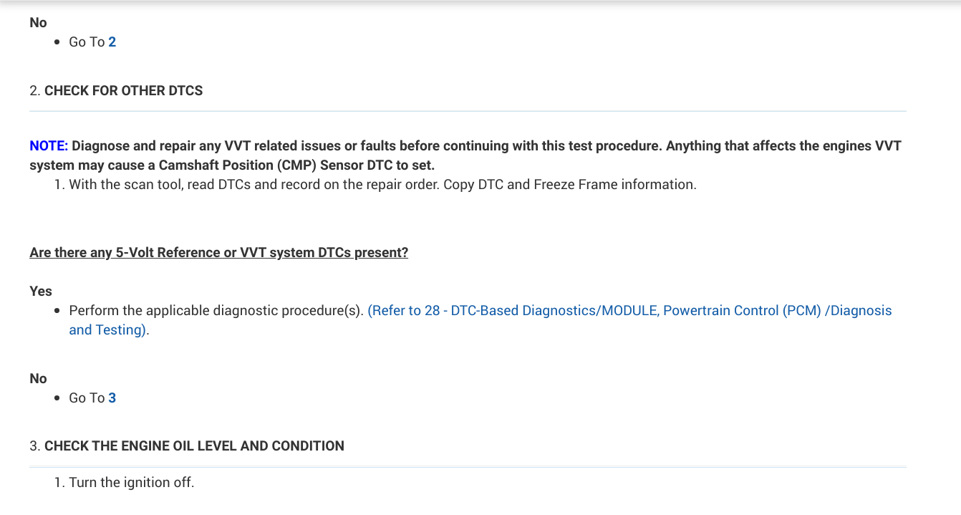Click the underlined 5-Volt Reference question

pyautogui.click(x=218, y=253)
